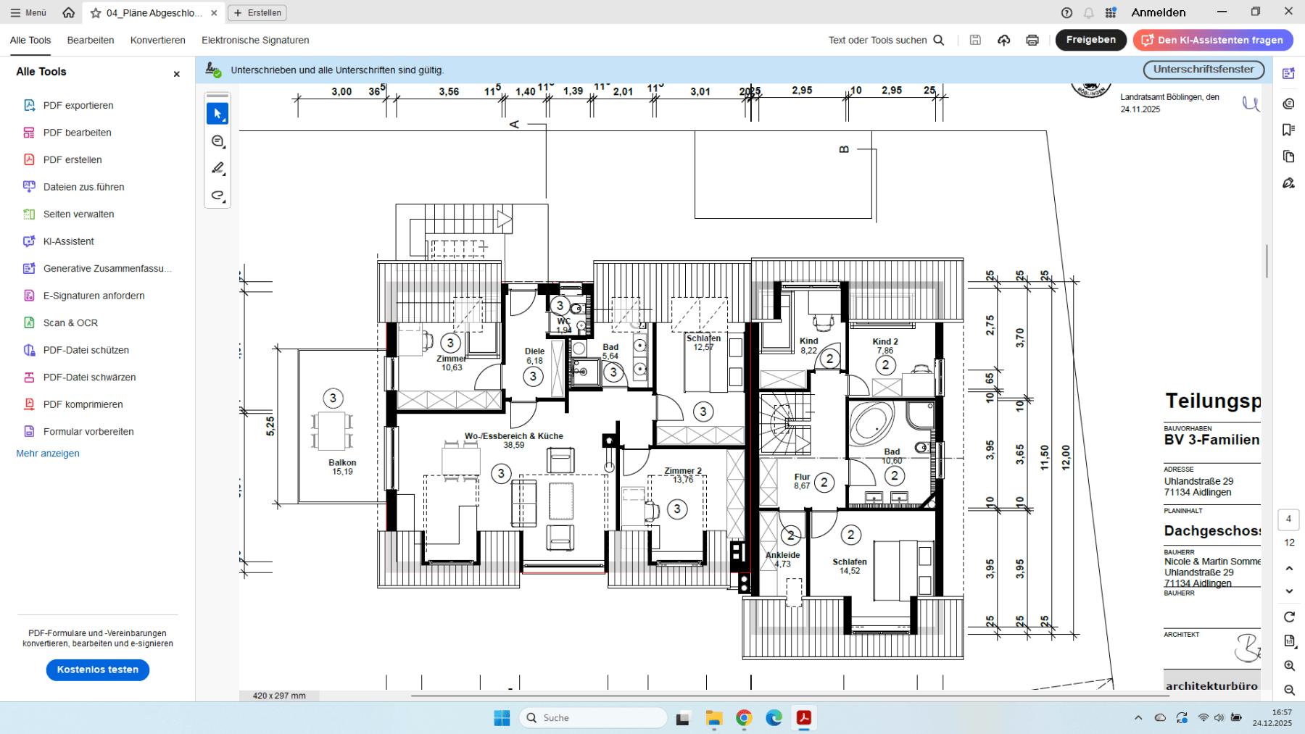Image resolution: width=1305 pixels, height=734 pixels.
Task: Share the document via the upload icon
Action: 1003,40
